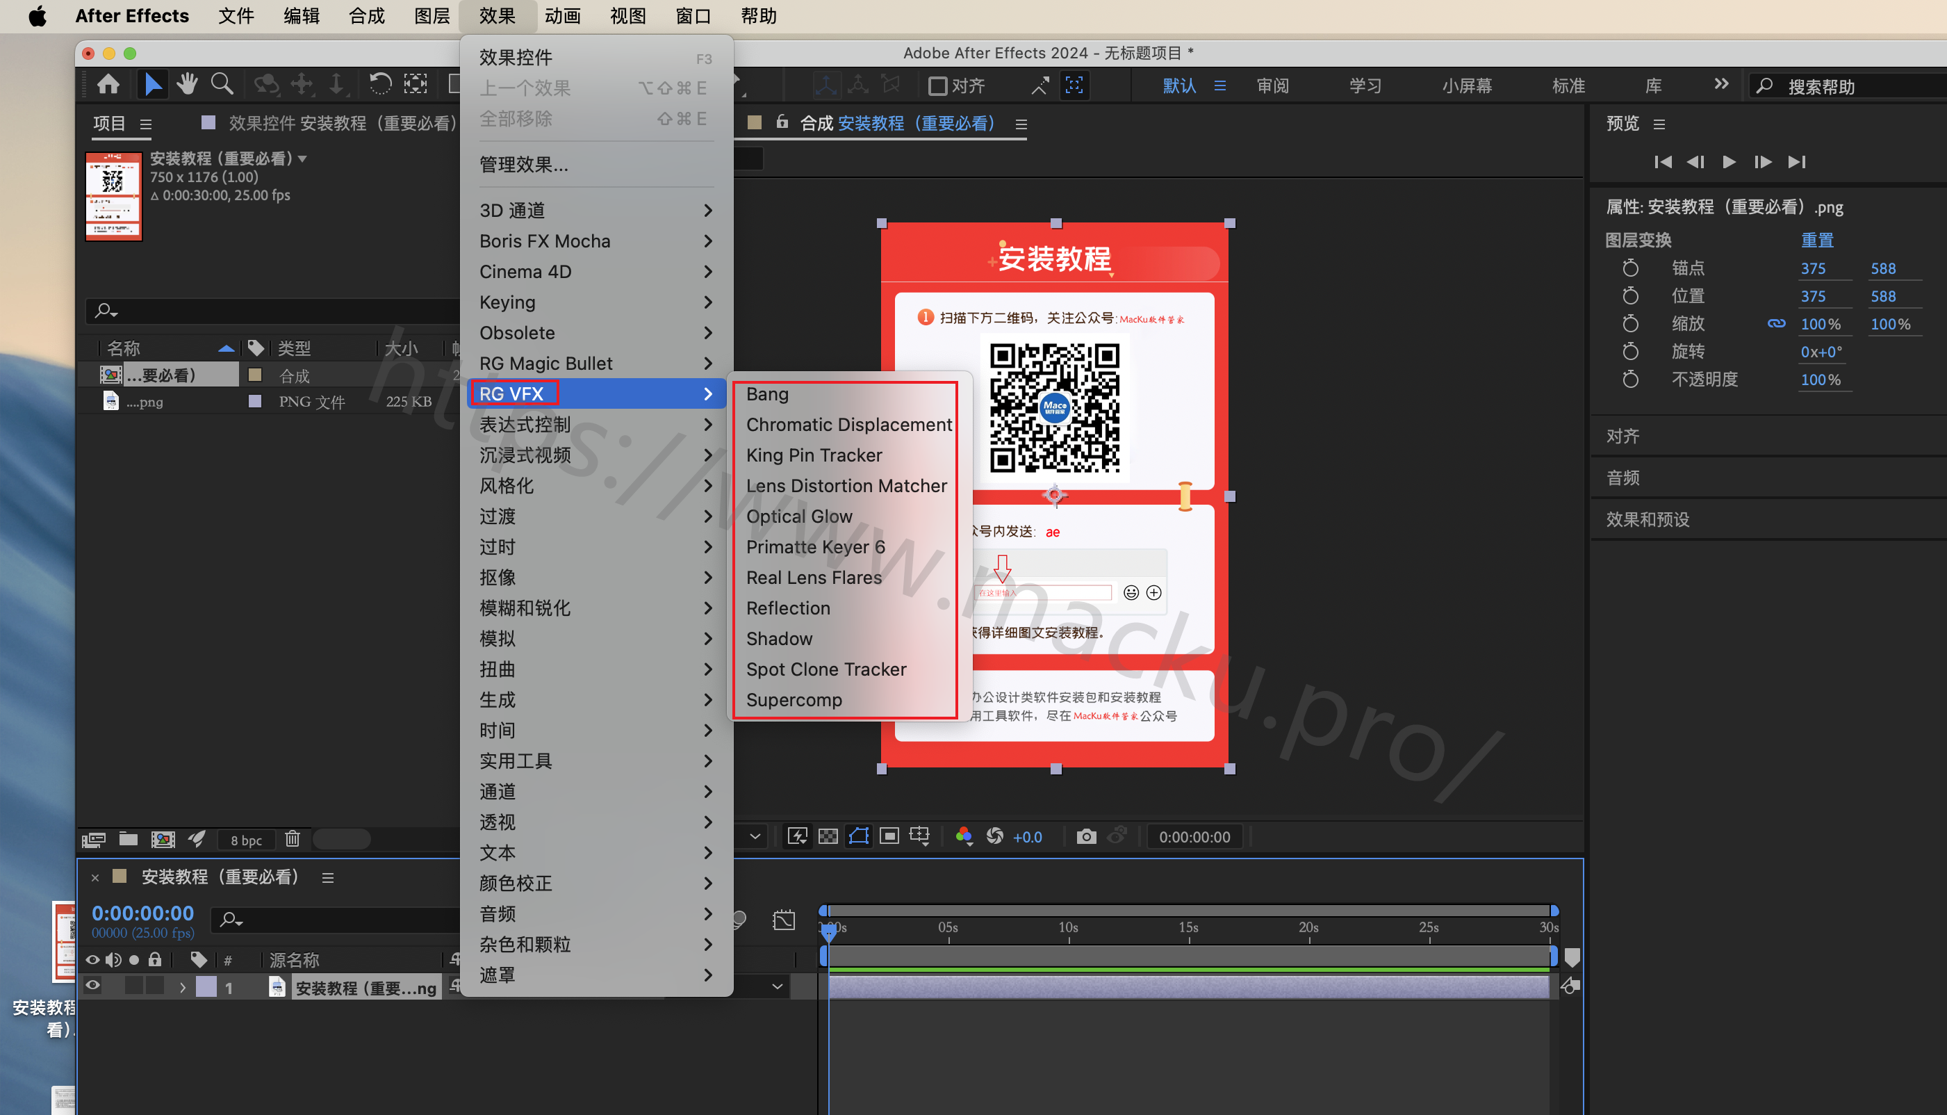The width and height of the screenshot is (1947, 1115).
Task: Open timeline panel menu for 安装教程
Action: pos(327,877)
